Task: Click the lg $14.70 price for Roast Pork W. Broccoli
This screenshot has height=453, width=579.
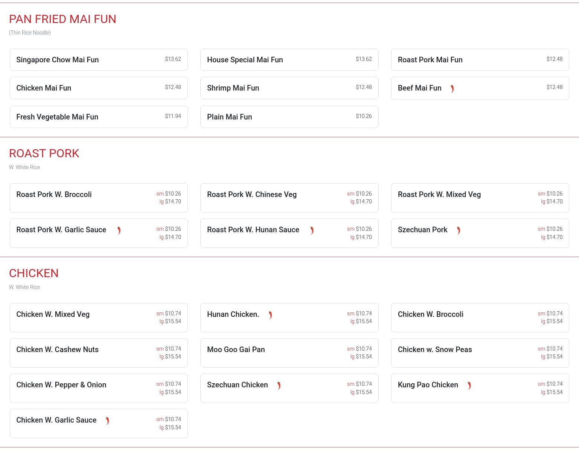Action: click(x=170, y=201)
